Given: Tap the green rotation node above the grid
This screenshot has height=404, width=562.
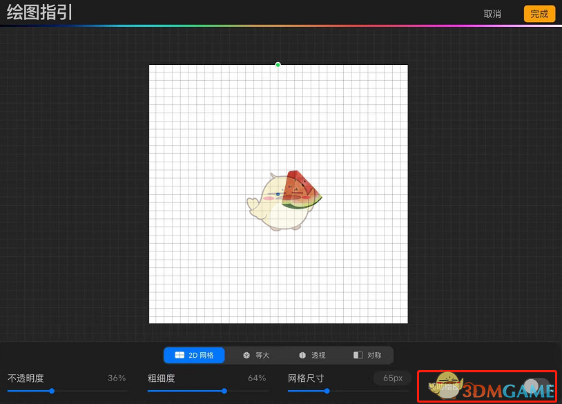Looking at the screenshot, I should pyautogui.click(x=278, y=64).
